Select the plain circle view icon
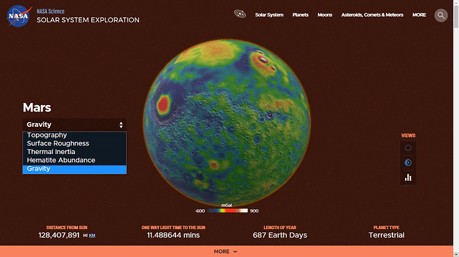This screenshot has width=459, height=257. coord(408,148)
